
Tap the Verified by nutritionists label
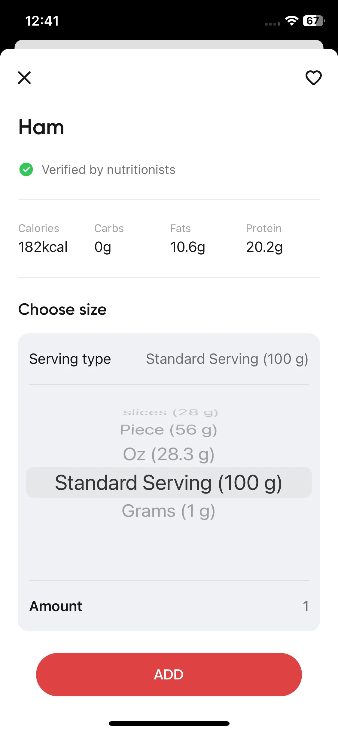108,169
